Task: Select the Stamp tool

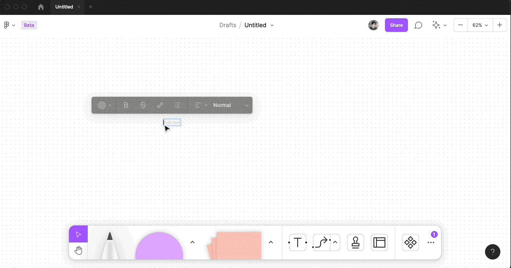Action: [356, 242]
